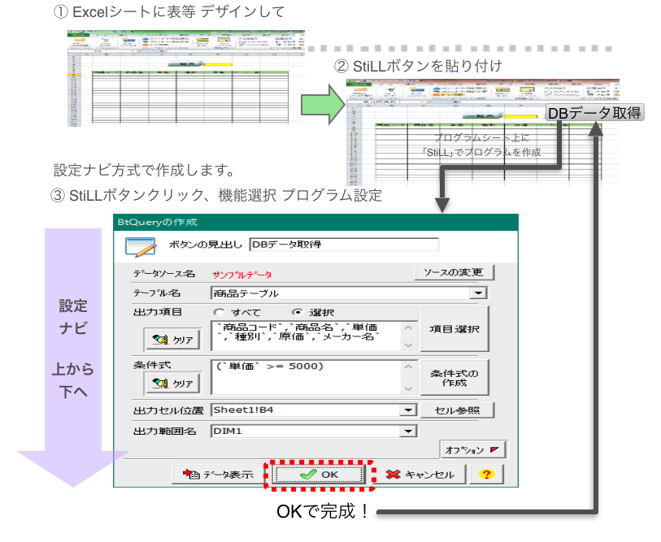Click the Sheet1!B4 output cell combo box
Screen dimensions: 661x542
click(314, 410)
